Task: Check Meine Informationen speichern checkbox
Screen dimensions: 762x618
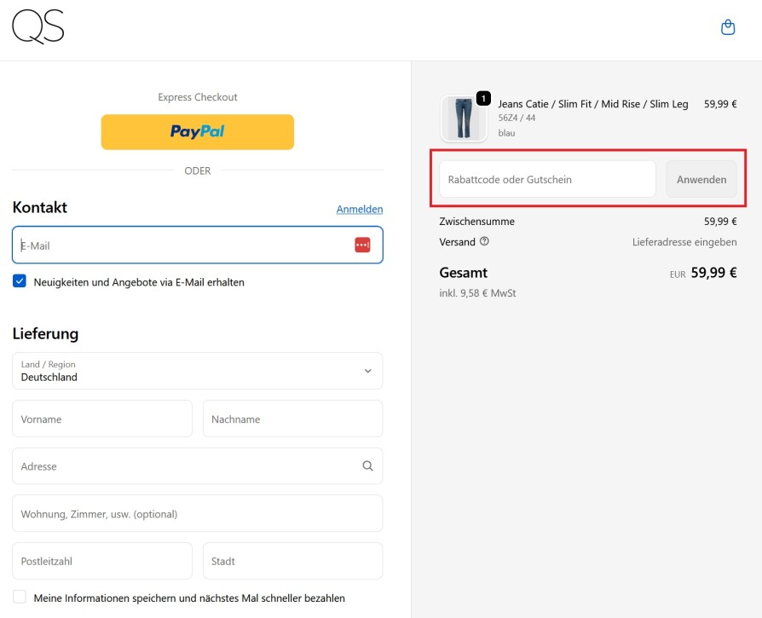Action: coord(20,598)
